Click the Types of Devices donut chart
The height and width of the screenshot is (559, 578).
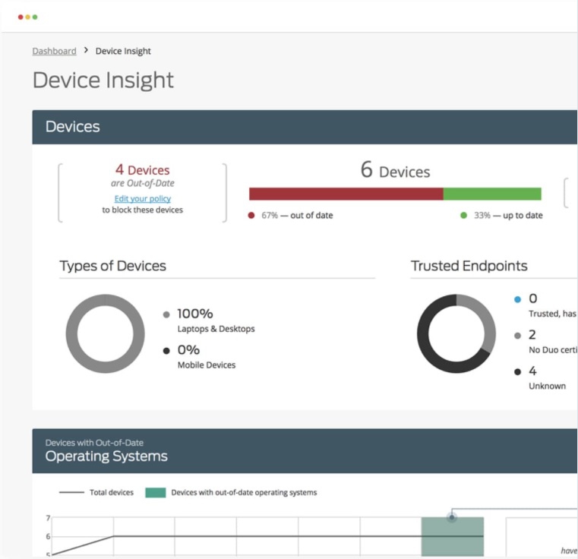105,333
